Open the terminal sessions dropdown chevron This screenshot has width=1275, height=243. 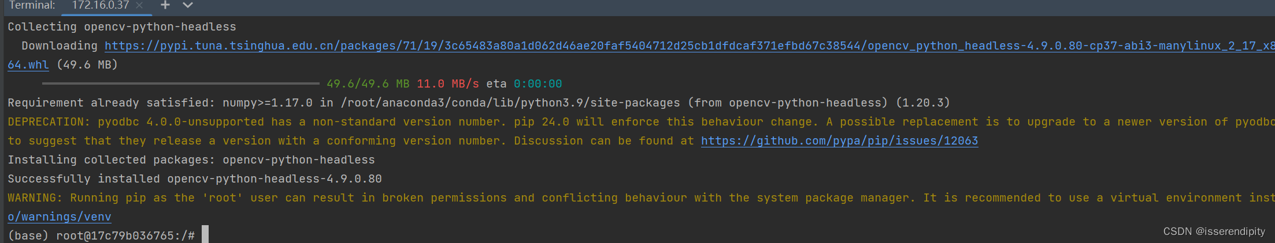187,5
